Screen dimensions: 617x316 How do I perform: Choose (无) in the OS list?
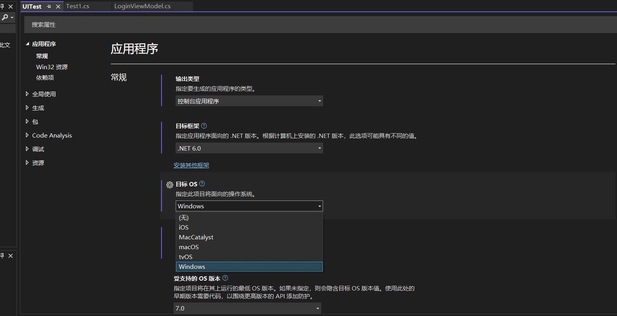[249, 217]
